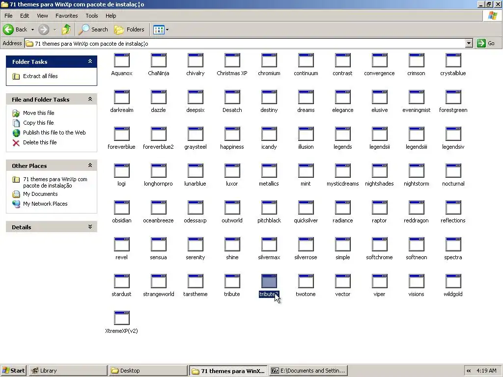Expand the Details panel
Screen dimensions: 503x377
pos(90,227)
